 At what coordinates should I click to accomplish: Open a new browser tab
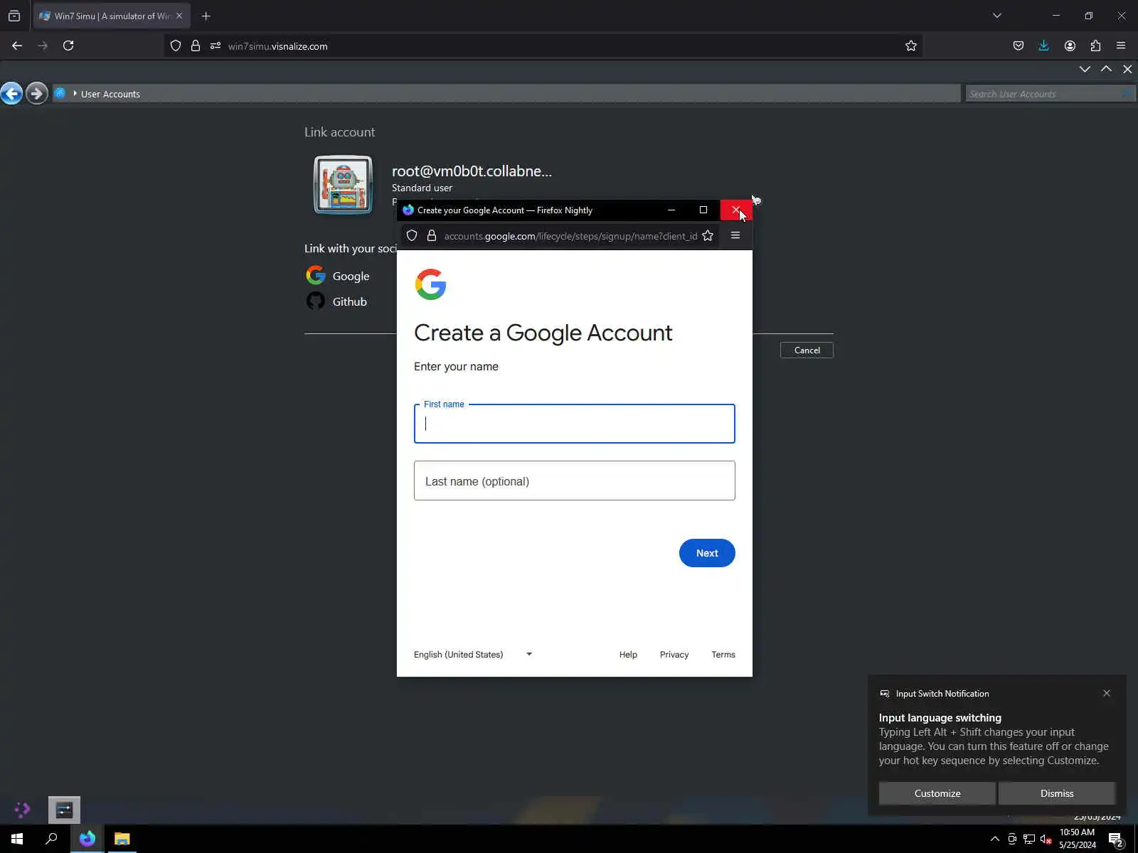point(206,16)
